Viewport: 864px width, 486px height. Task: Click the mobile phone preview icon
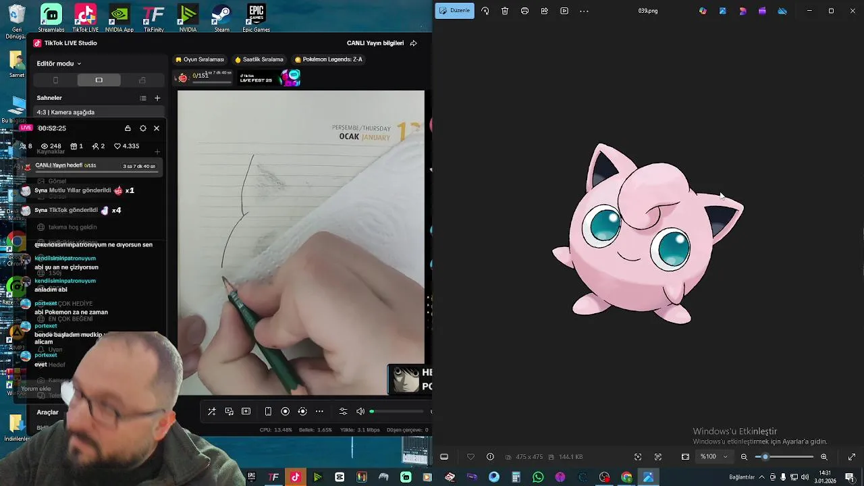tap(268, 411)
